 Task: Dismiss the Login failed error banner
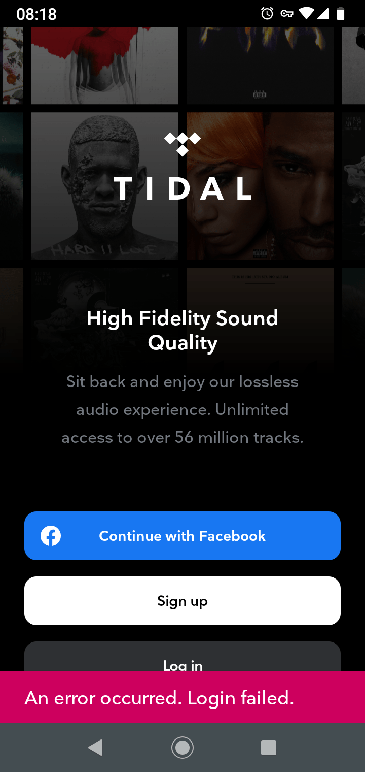coord(182,697)
